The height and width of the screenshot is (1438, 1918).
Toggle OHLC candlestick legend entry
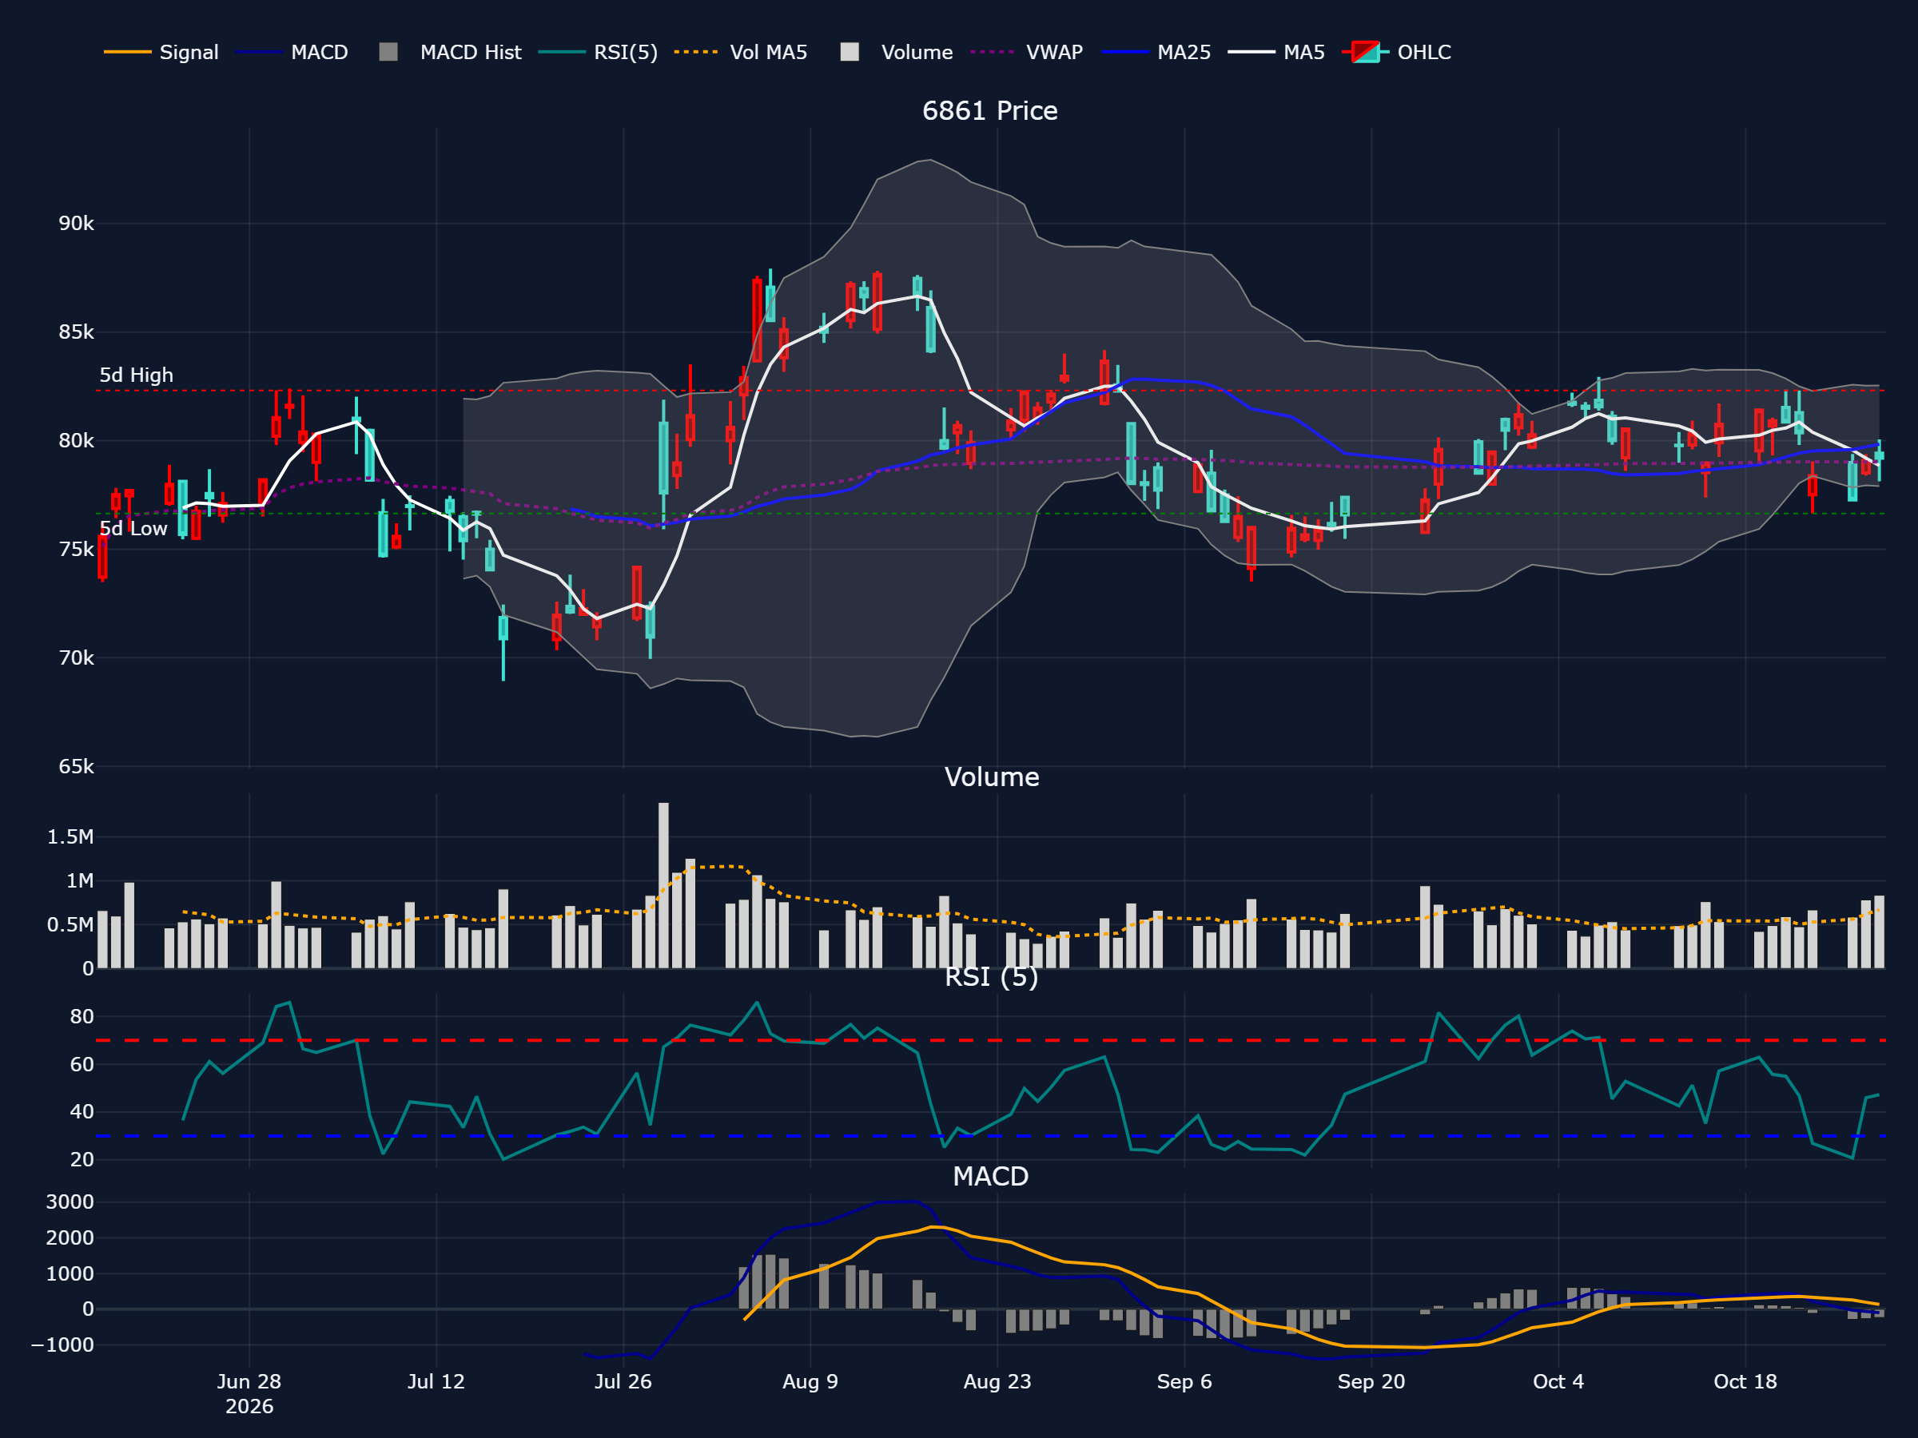click(x=1397, y=52)
